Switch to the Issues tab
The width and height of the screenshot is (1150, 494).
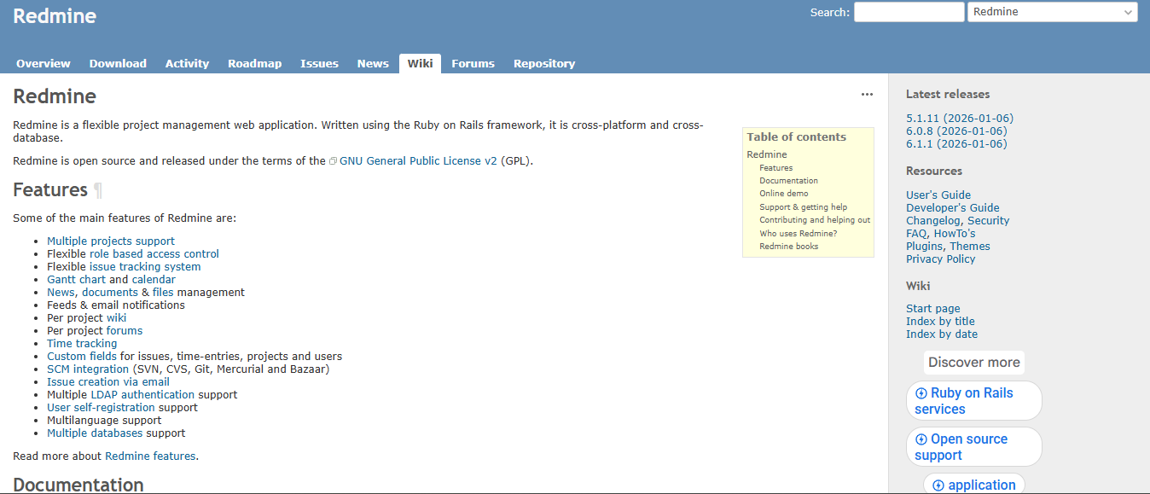[319, 63]
